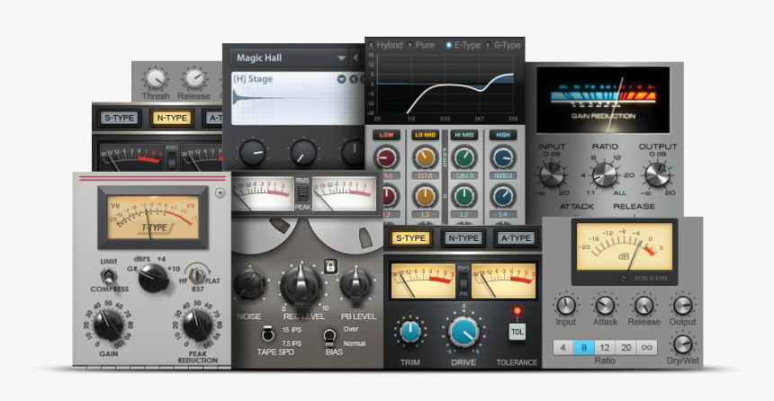The width and height of the screenshot is (774, 401).
Task: Set Ratio to 4
Action: coord(563,348)
